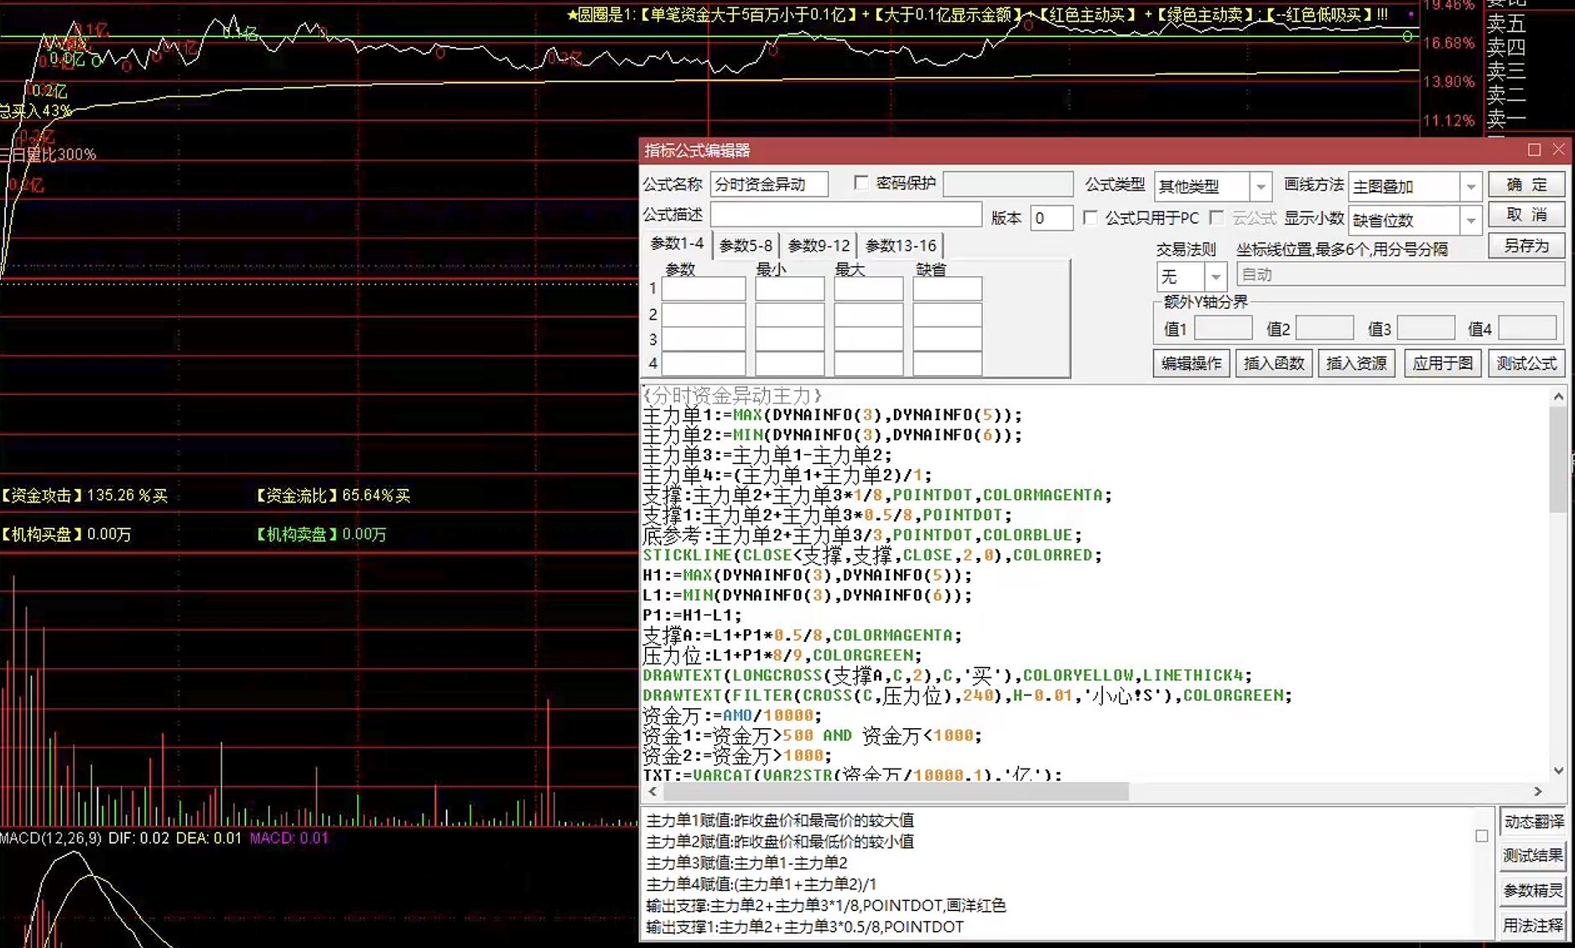Viewport: 1575px width, 948px height.
Task: Click the 取消 button
Action: [x=1526, y=215]
